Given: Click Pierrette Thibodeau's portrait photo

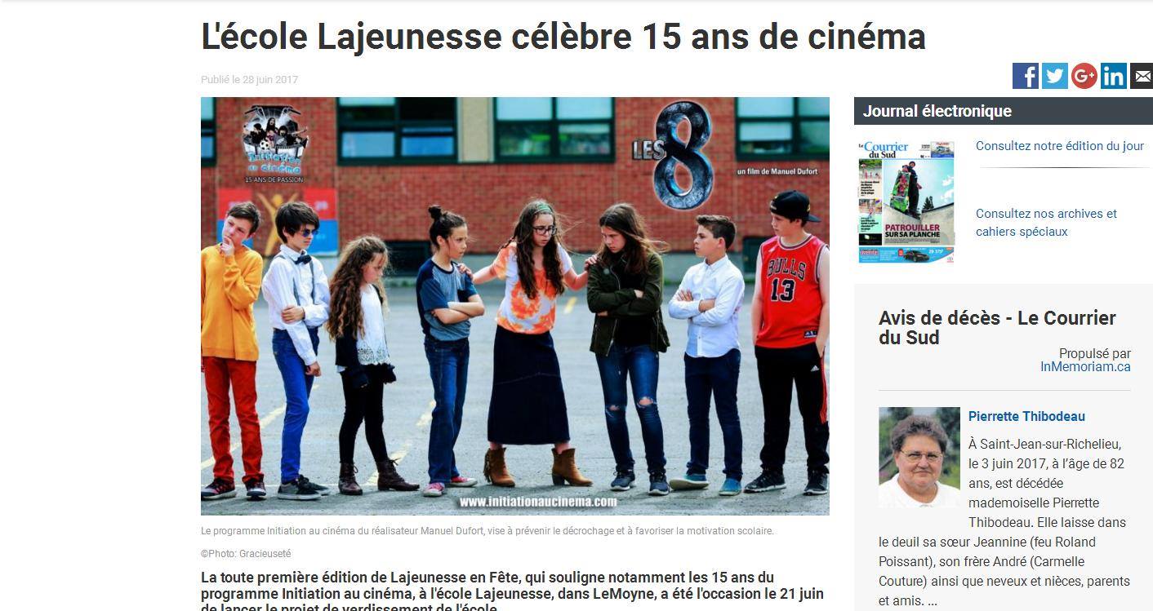Looking at the screenshot, I should 919,458.
